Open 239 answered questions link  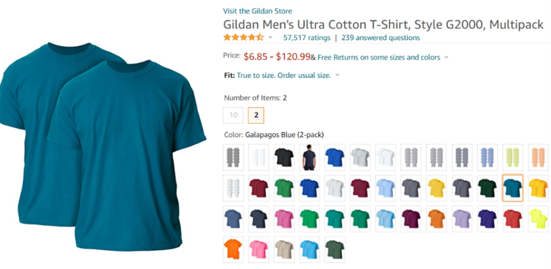380,38
